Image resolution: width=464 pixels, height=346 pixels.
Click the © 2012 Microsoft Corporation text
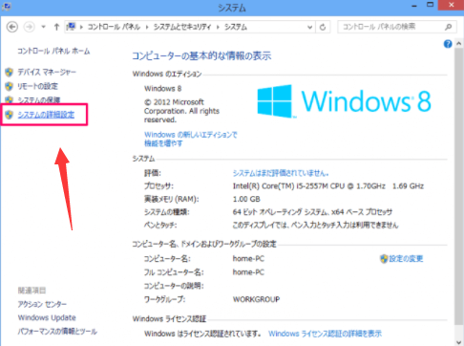[181, 111]
